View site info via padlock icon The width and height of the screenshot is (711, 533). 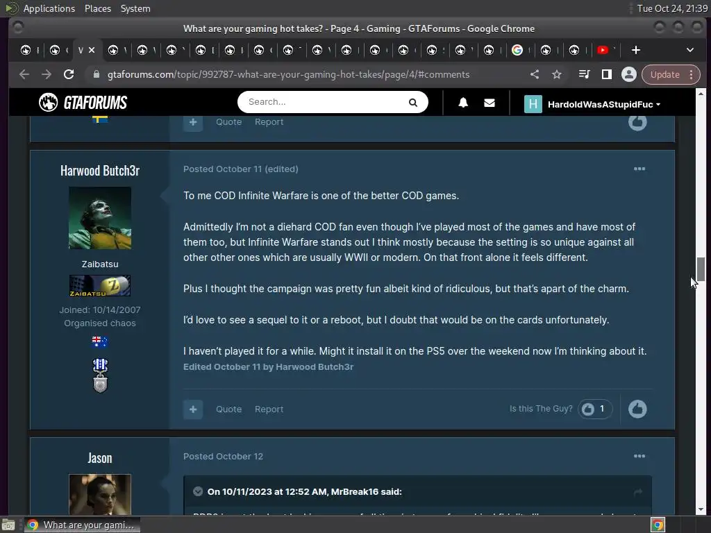(x=96, y=74)
